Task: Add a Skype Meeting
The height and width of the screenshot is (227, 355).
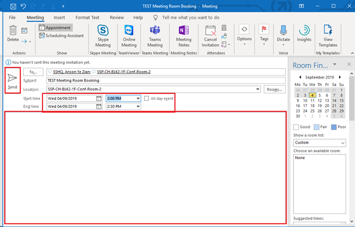Action: [103, 36]
